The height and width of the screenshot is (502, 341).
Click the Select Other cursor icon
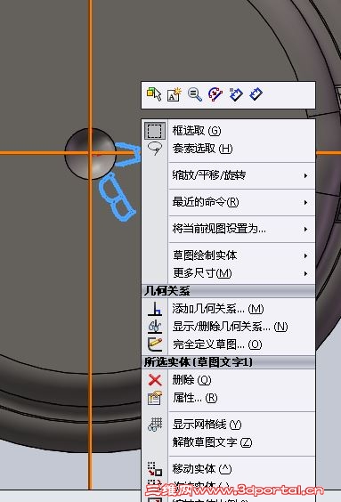coord(154,94)
